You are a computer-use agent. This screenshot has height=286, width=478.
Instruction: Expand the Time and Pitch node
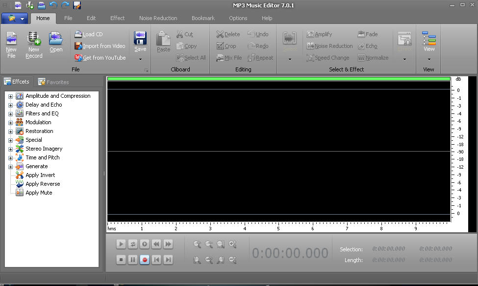coord(10,158)
